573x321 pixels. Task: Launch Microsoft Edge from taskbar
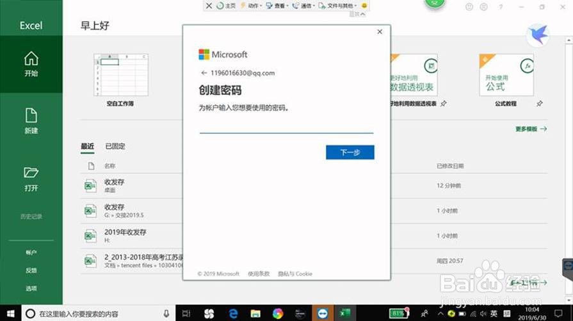coord(233,313)
